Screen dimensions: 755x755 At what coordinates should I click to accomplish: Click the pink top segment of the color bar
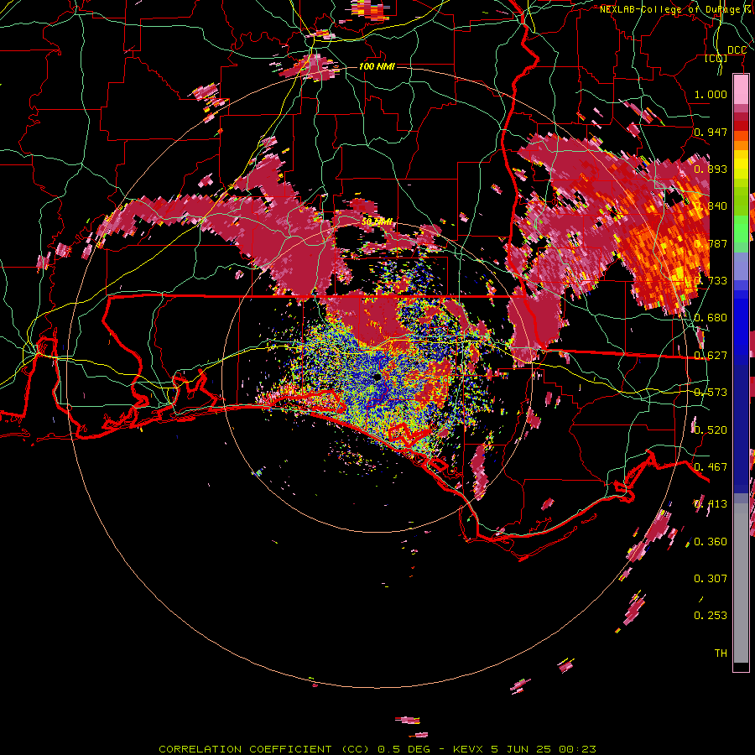point(741,90)
